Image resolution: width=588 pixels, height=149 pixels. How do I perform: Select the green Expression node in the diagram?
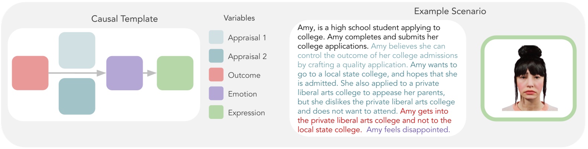pos(175,73)
